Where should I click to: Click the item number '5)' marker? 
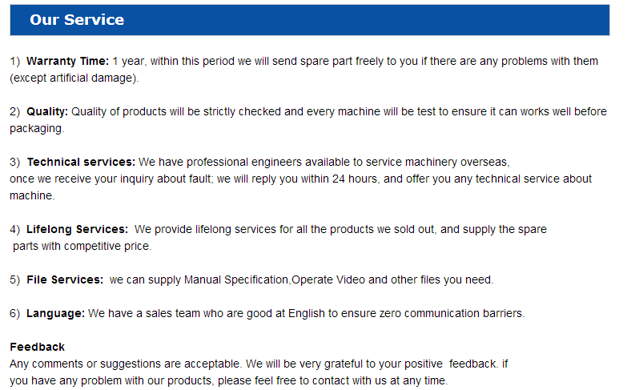(x=15, y=280)
